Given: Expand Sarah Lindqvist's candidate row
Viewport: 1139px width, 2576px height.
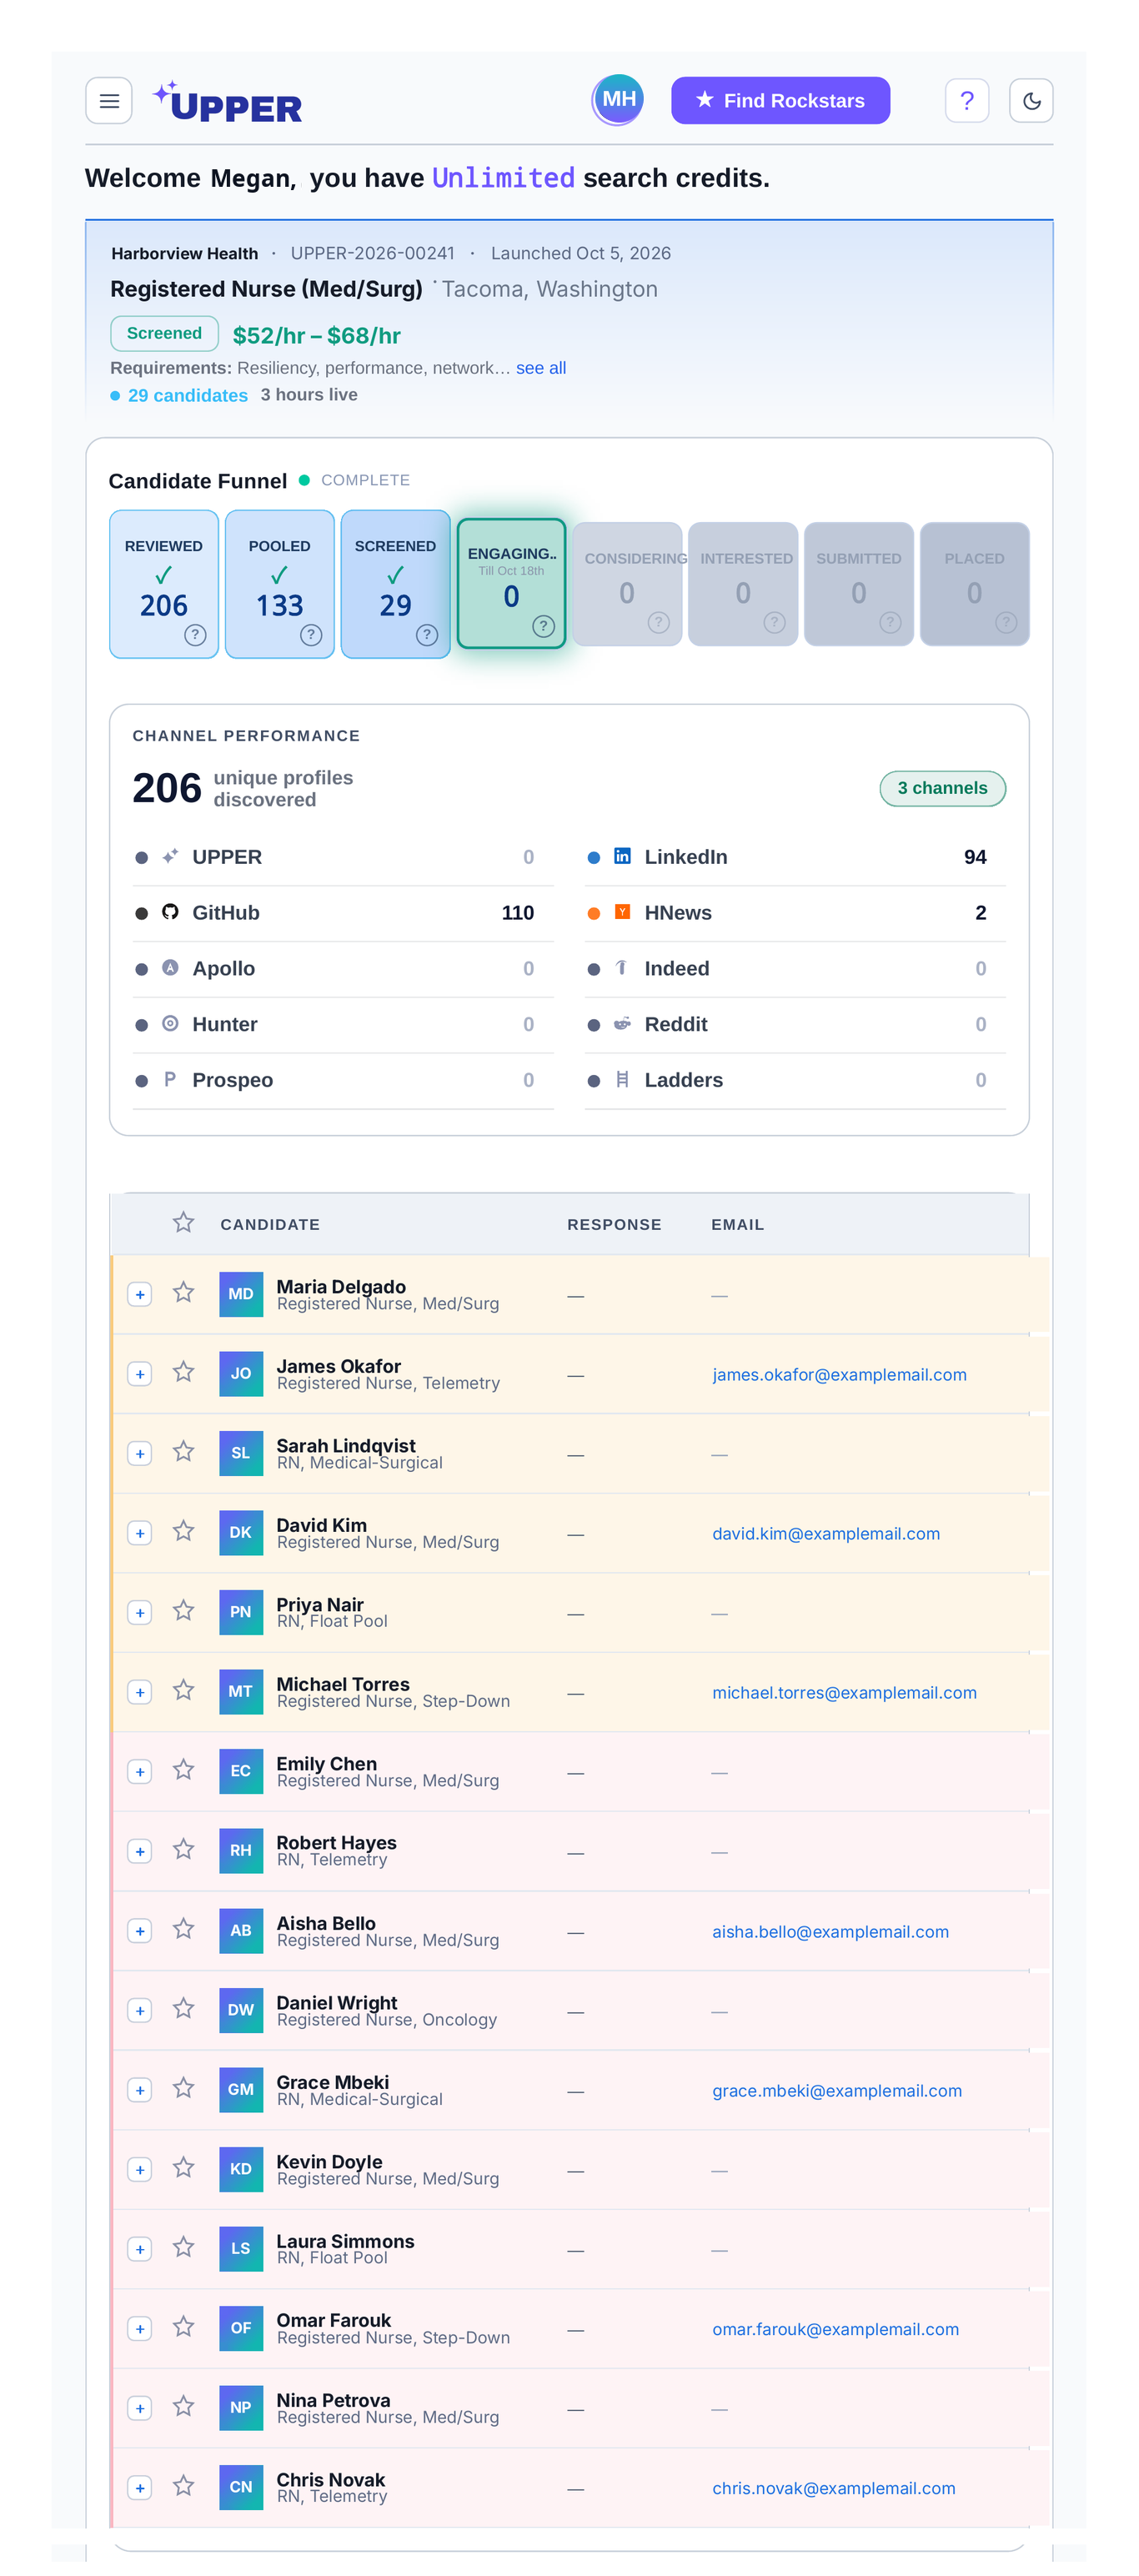Looking at the screenshot, I should 140,1454.
